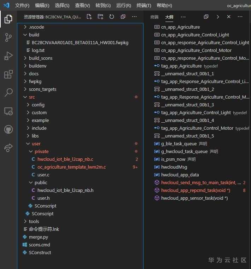
Task: Open hwcloud_iot_ble_l2cap_nb.h header file
Action: tap(81, 191)
